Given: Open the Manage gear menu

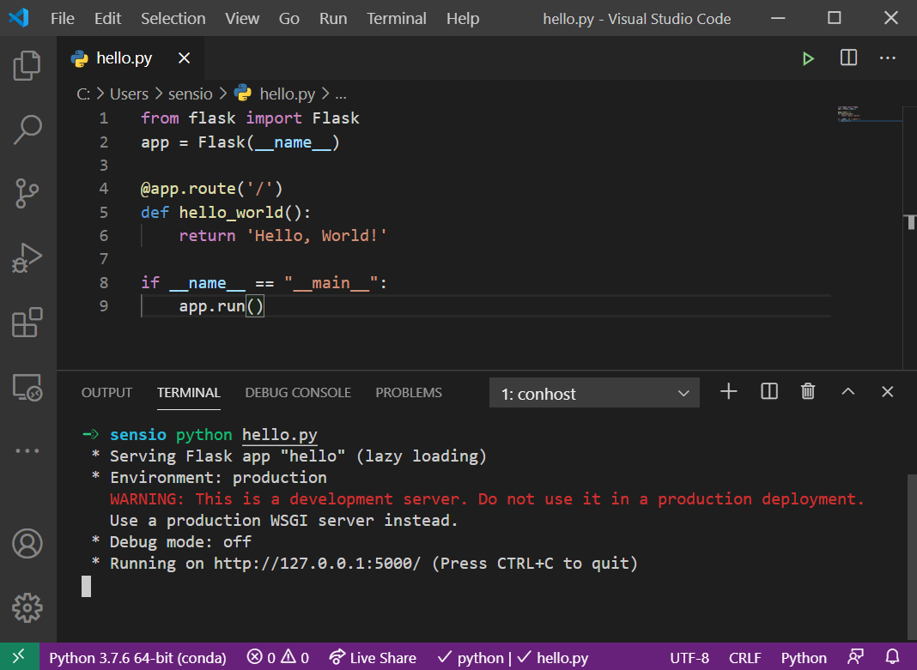Looking at the screenshot, I should coord(27,608).
